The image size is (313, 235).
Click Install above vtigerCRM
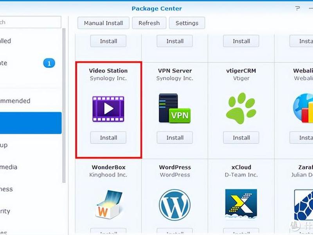(241, 41)
